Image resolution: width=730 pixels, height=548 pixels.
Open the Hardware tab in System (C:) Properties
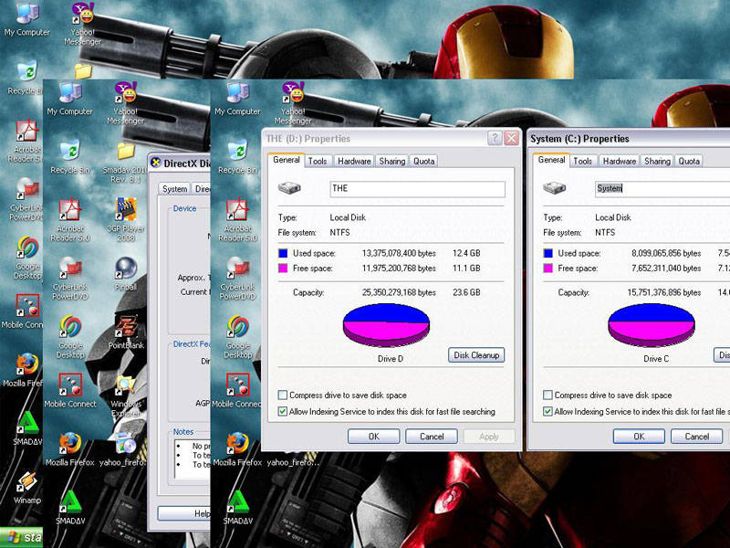point(620,162)
